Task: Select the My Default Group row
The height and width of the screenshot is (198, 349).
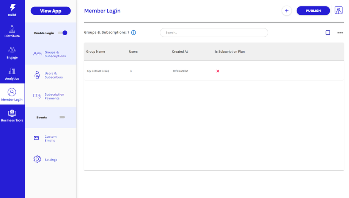Action: [x=98, y=71]
